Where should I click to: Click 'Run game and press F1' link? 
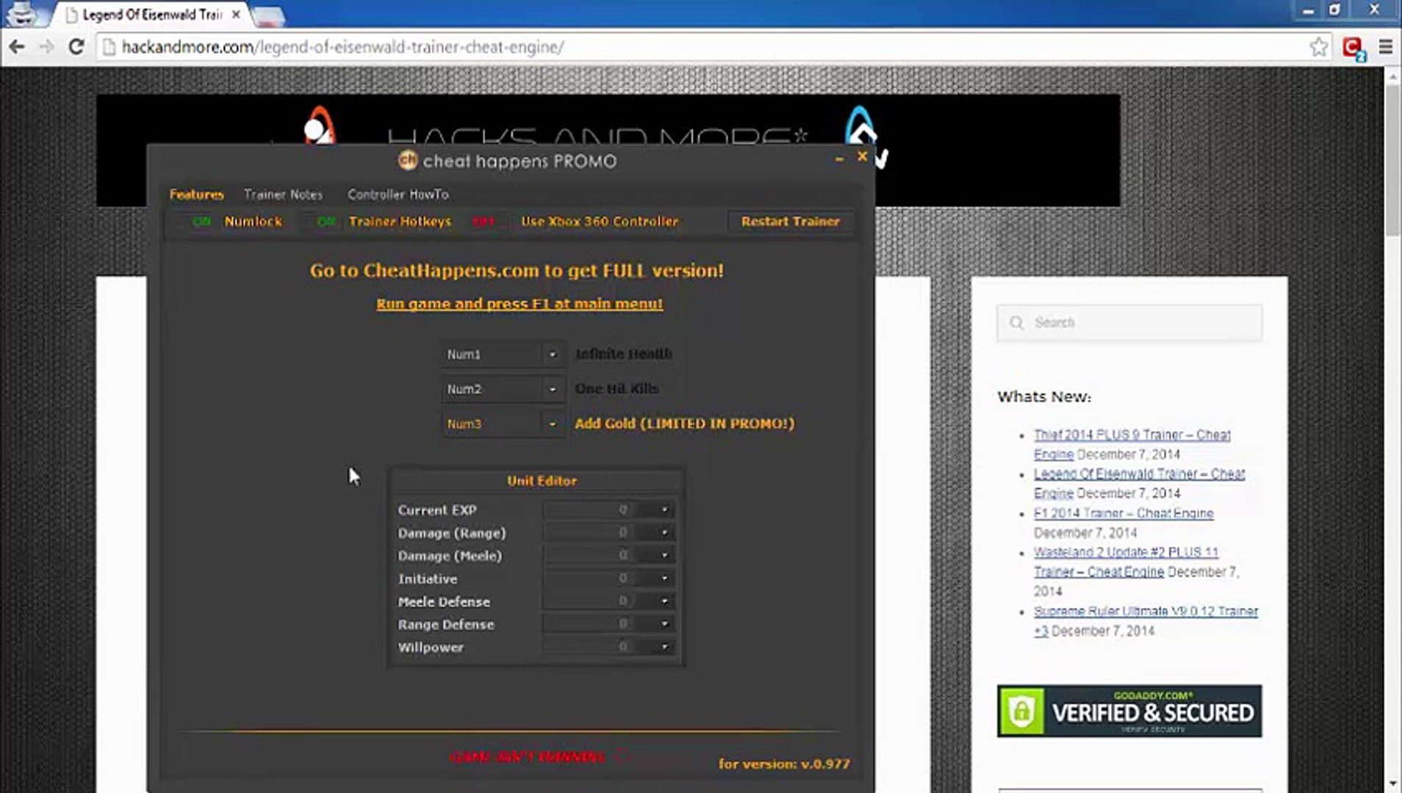tap(520, 304)
